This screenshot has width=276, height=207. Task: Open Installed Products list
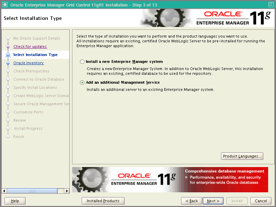tap(103, 201)
